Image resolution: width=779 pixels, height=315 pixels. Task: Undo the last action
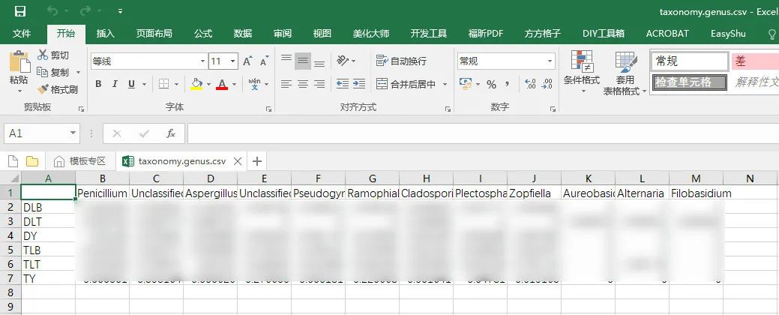click(52, 11)
